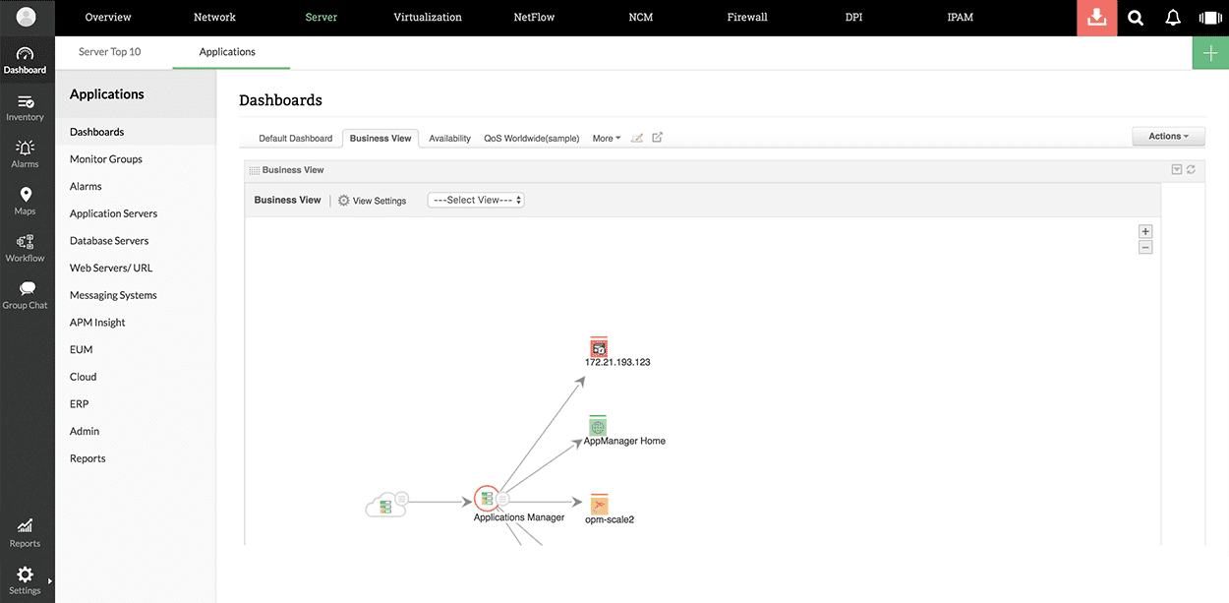Open View Settings link
The image size is (1229, 603).
(x=372, y=201)
